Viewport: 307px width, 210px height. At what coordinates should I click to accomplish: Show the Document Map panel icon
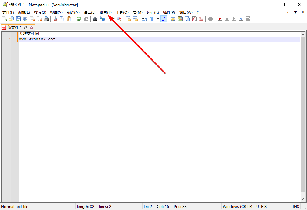[180, 19]
